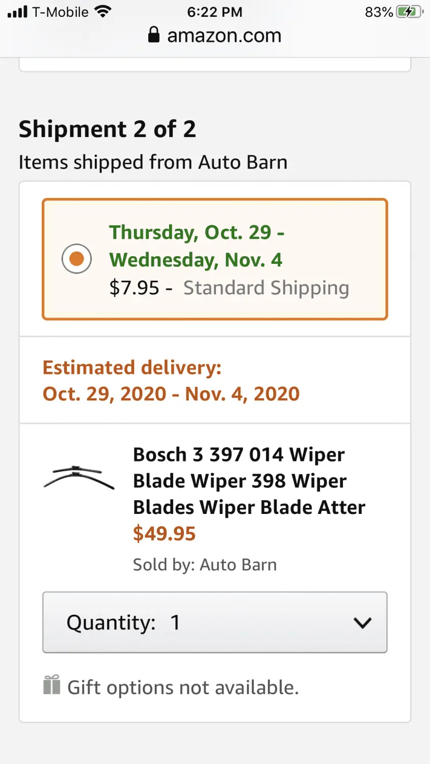
Task: Tap the battery charging icon
Action: 410,12
